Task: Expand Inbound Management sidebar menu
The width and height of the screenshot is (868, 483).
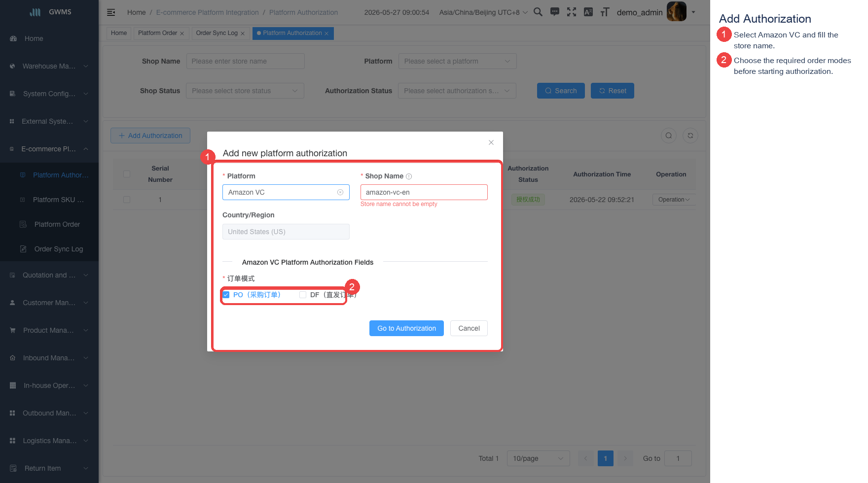Action: click(49, 358)
